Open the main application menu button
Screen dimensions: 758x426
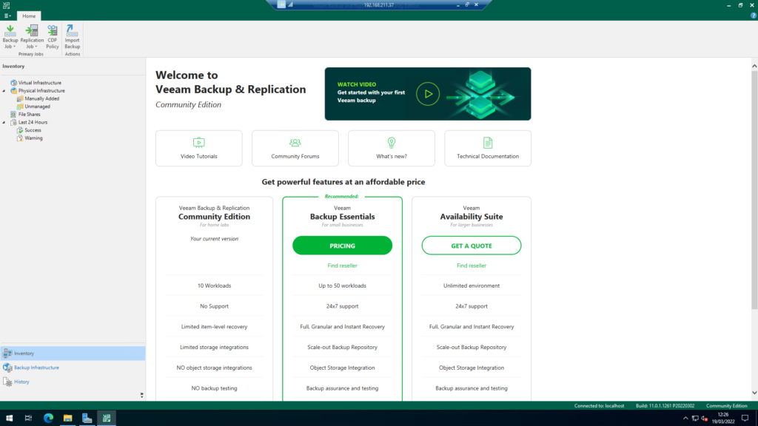7,16
